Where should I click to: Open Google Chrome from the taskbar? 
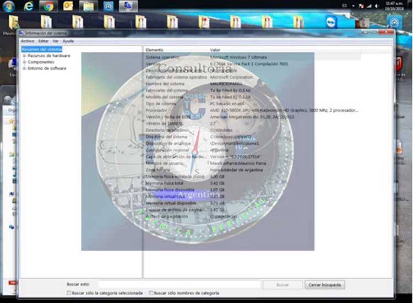coord(48,6)
